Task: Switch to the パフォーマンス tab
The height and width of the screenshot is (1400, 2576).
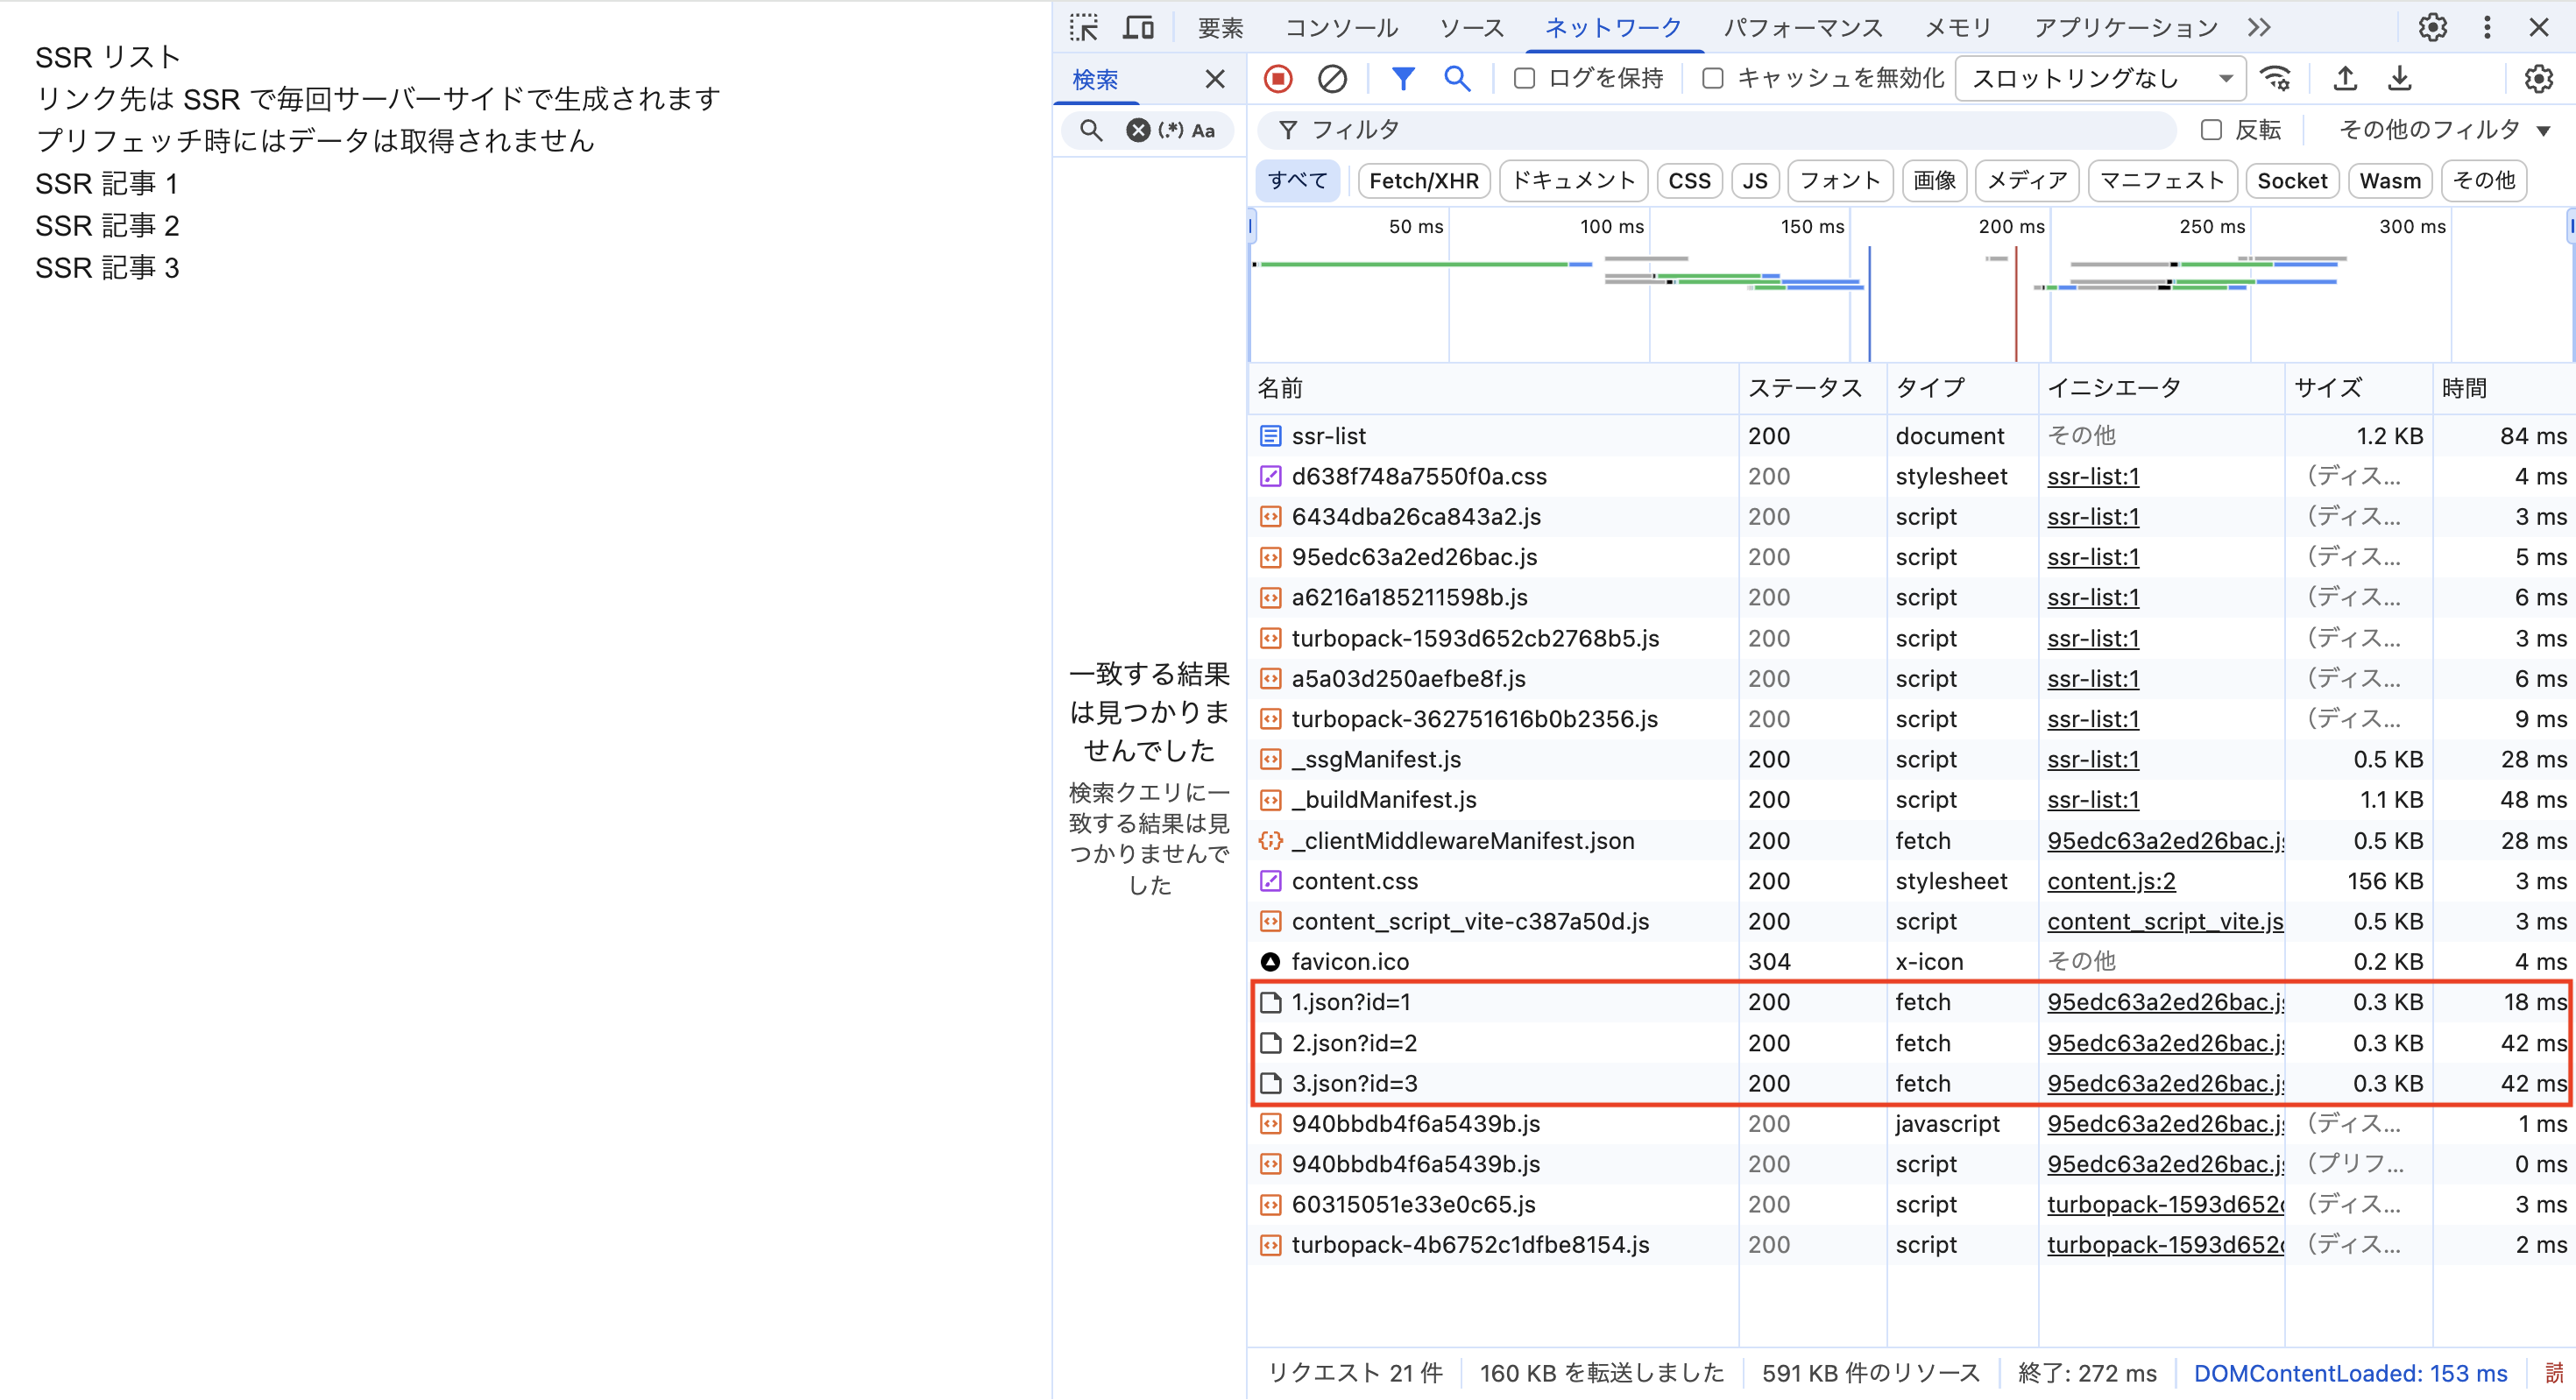Action: pos(1803,28)
